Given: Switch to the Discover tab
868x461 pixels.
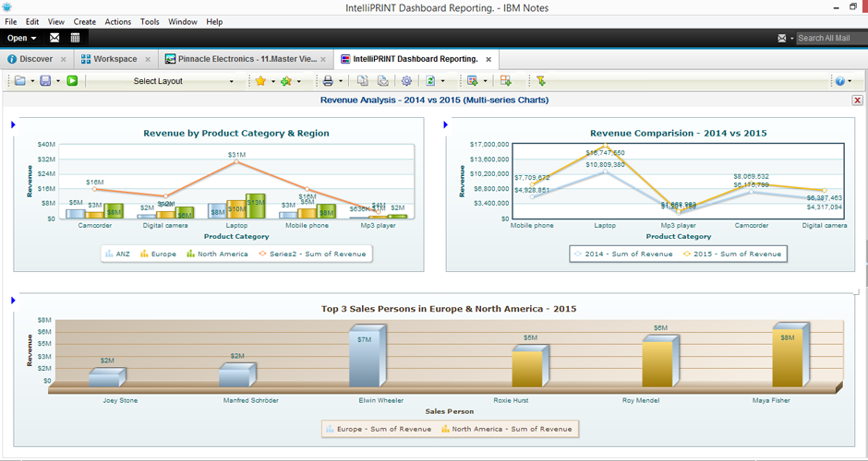Looking at the screenshot, I should pos(35,59).
